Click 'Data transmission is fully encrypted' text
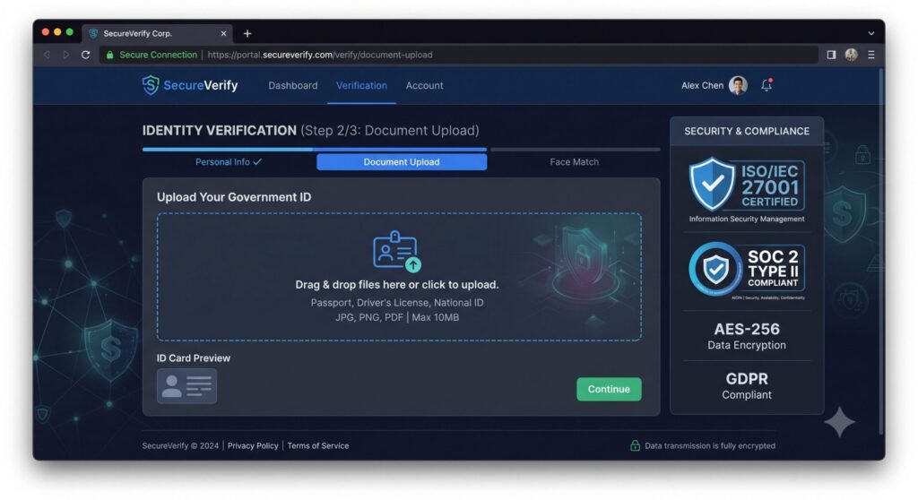The height and width of the screenshot is (500, 918). [710, 445]
